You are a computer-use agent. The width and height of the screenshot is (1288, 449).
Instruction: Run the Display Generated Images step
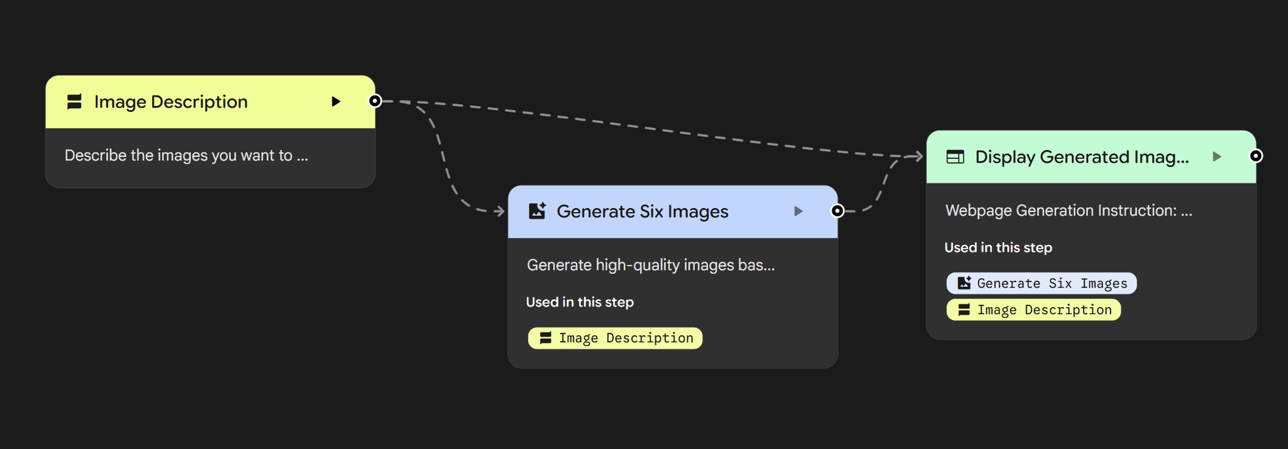1217,156
